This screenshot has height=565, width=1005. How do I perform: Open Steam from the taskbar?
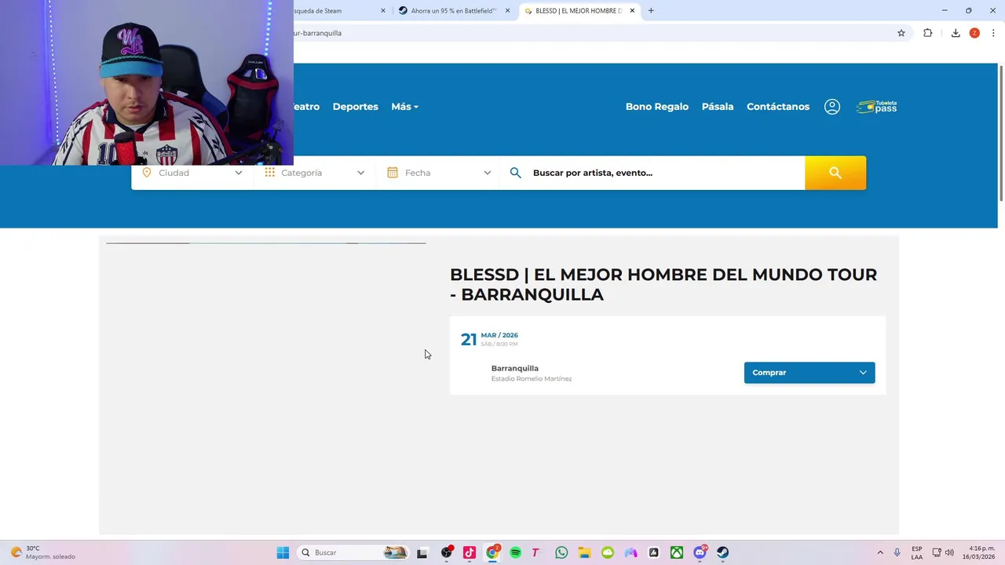click(722, 552)
